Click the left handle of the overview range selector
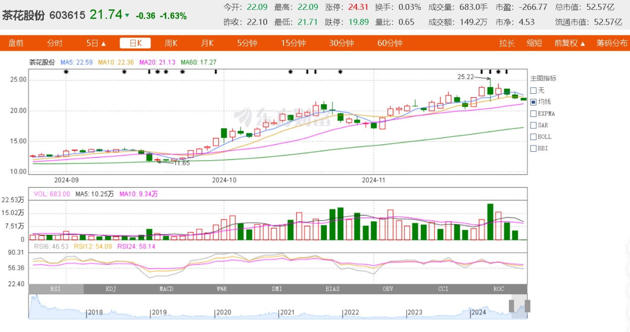630x332 pixels. coord(512,306)
